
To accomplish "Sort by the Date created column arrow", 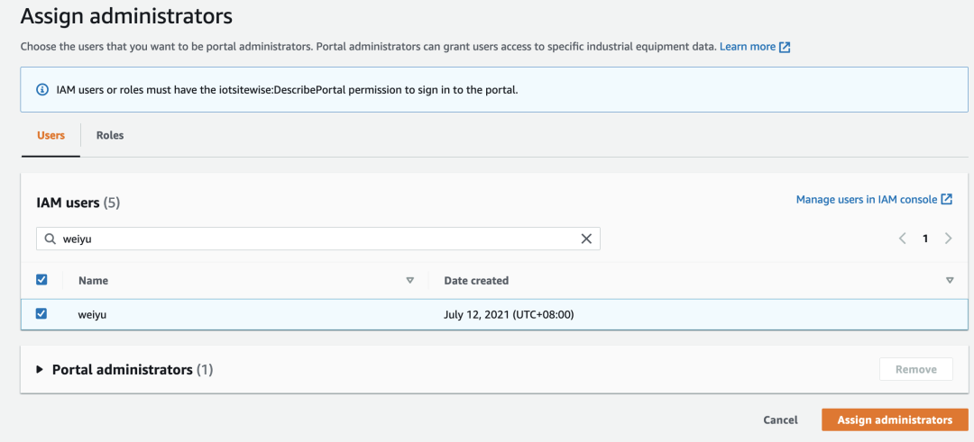I will tap(949, 281).
